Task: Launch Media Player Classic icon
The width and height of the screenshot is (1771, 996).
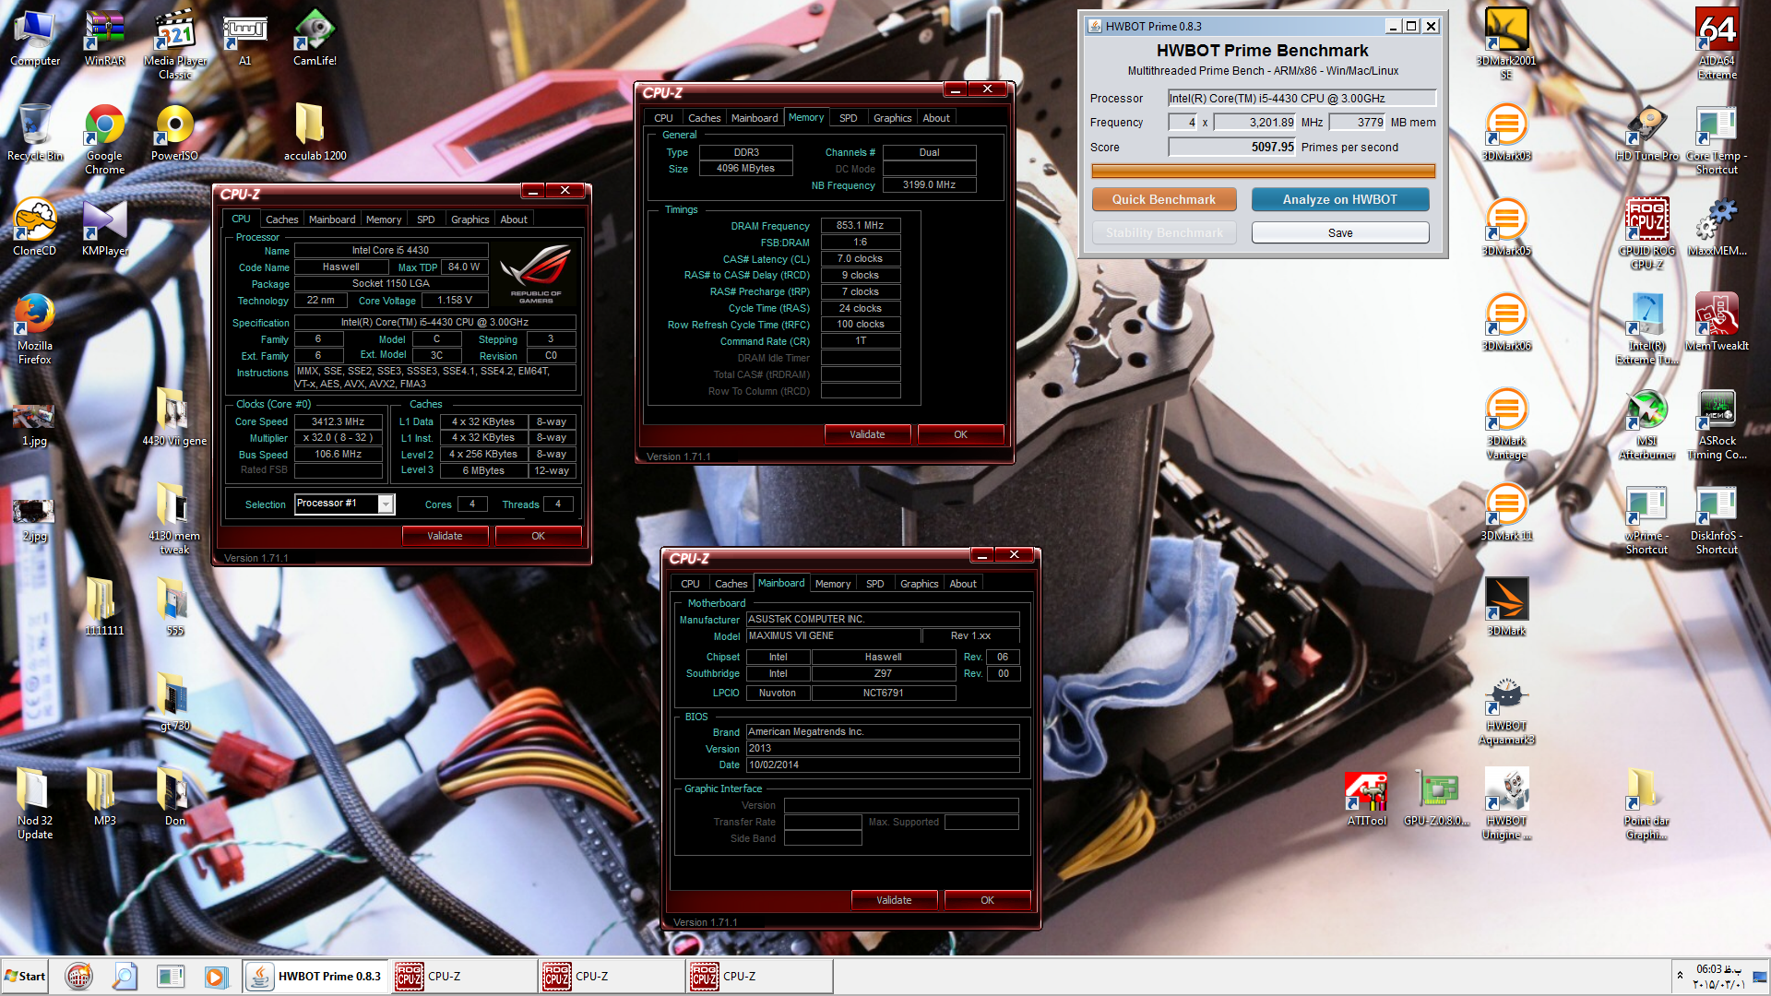Action: click(174, 43)
